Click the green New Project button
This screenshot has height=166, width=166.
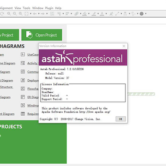coord(9,35)
